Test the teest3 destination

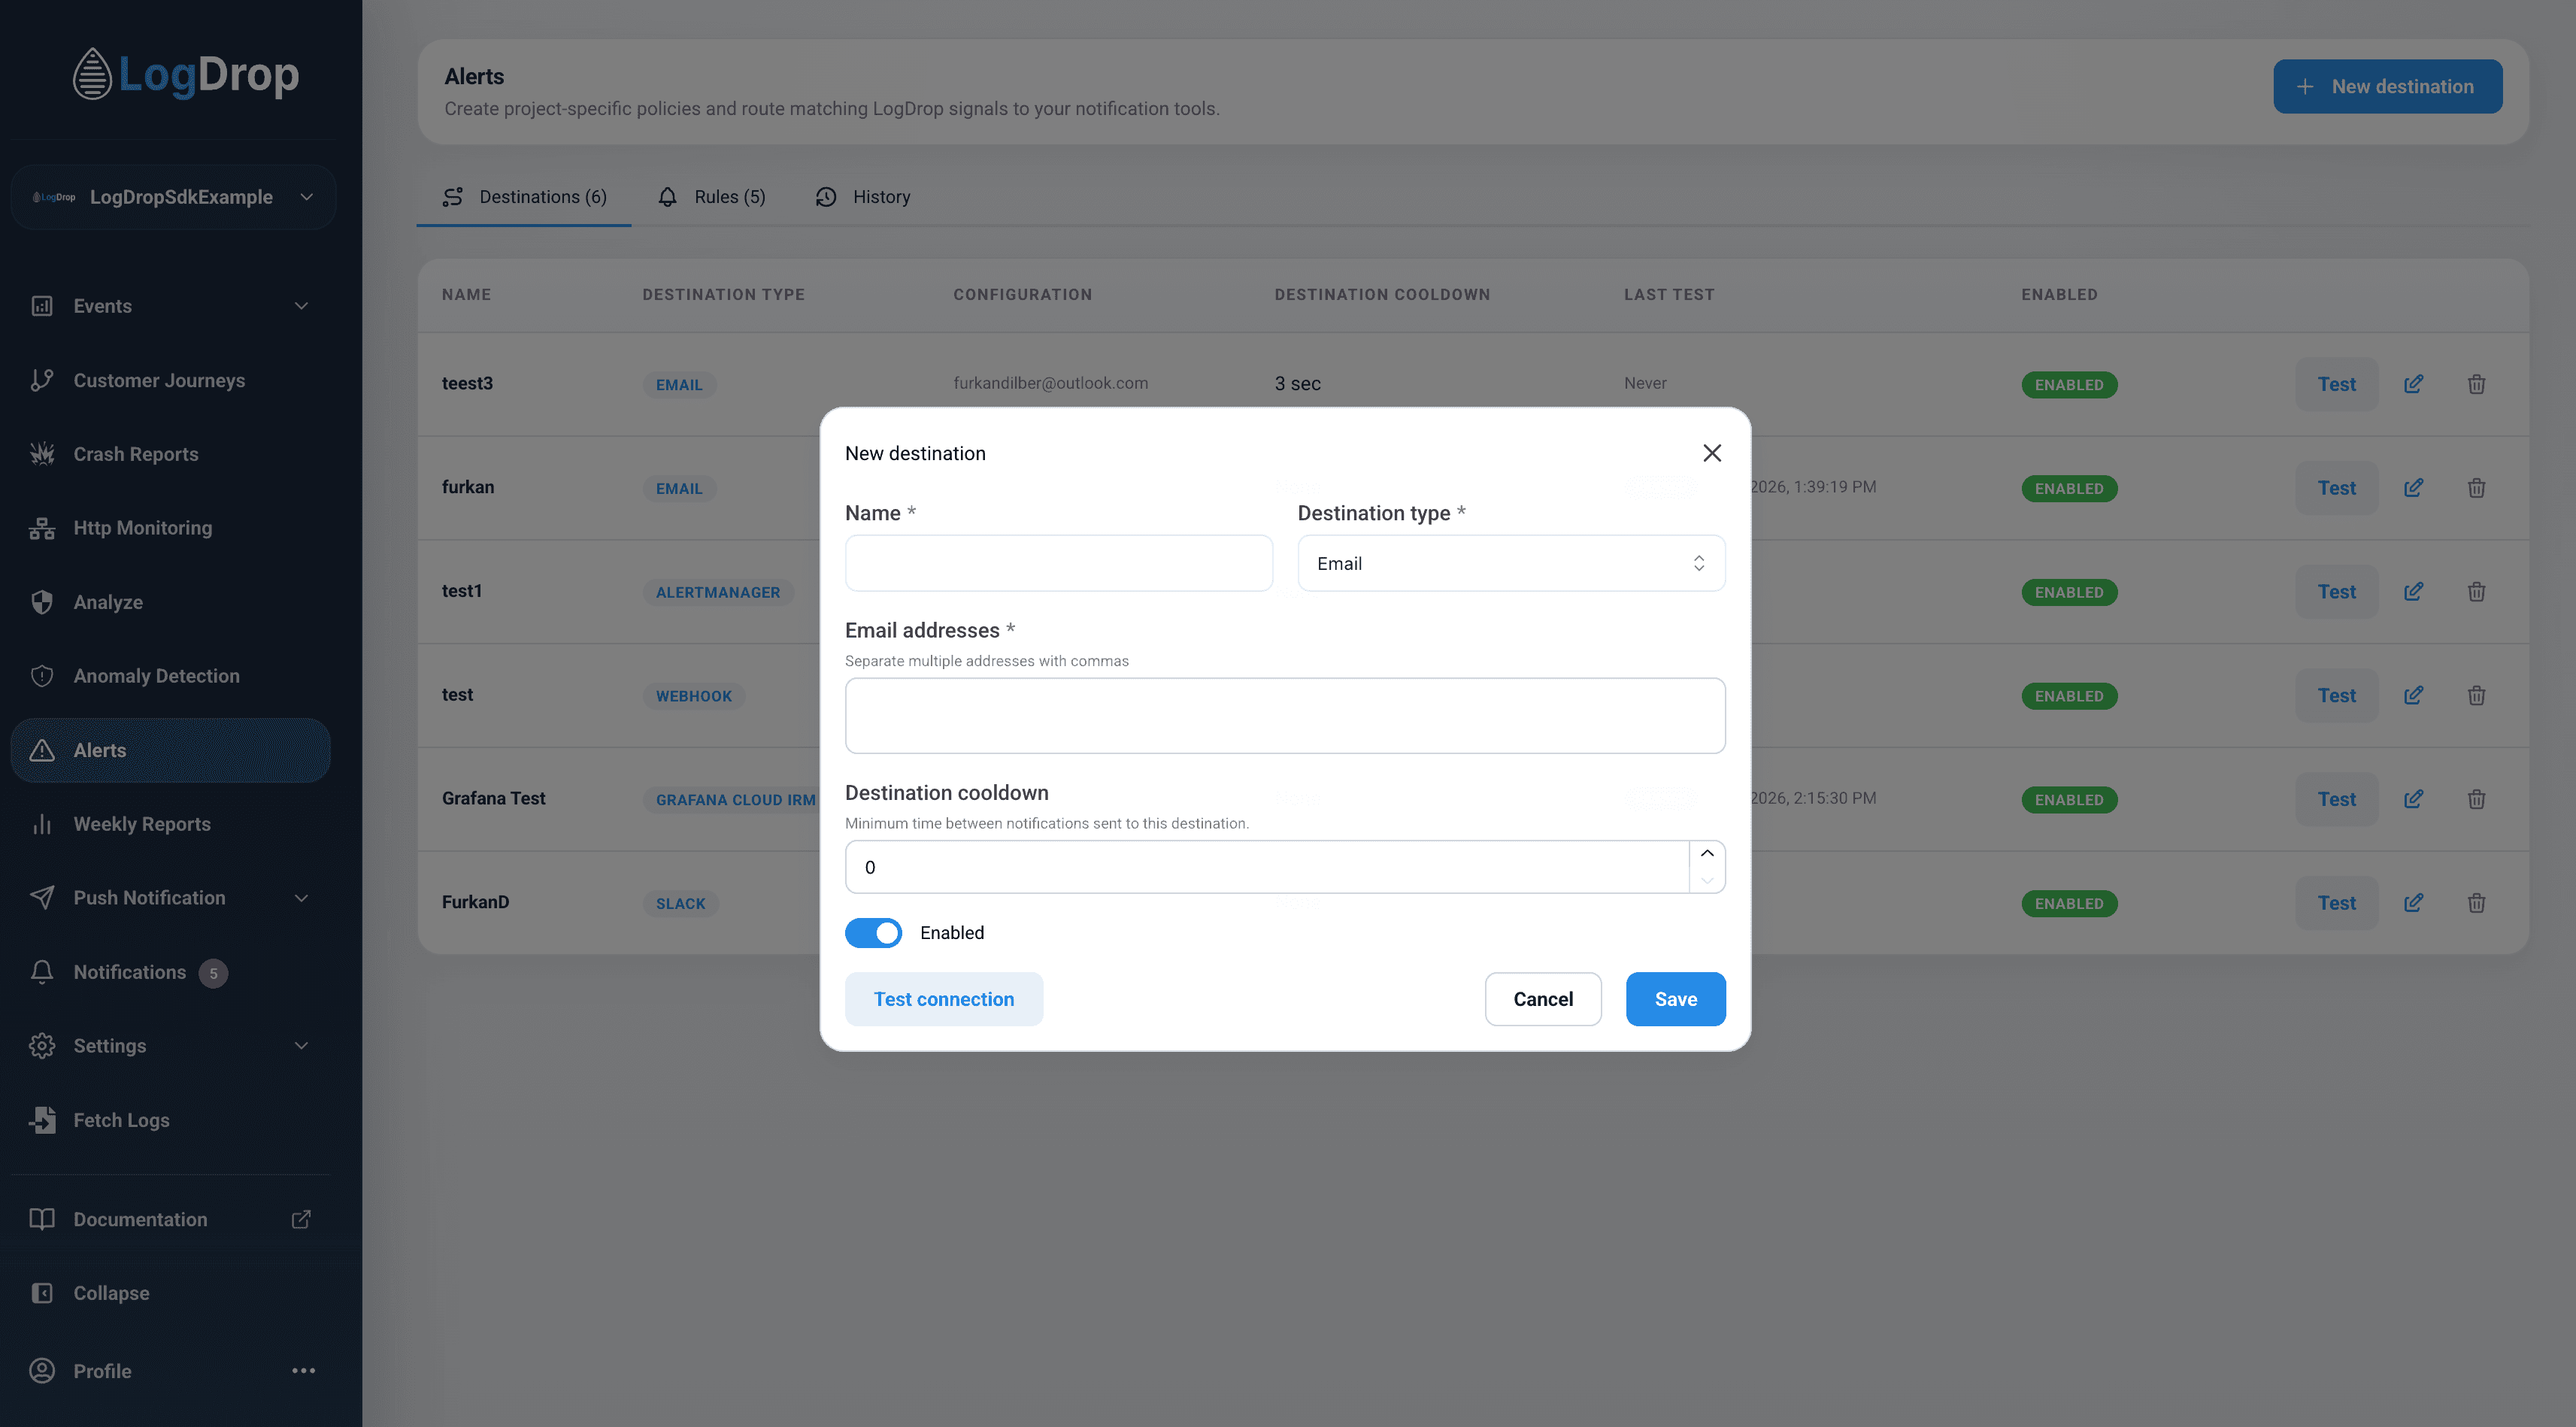pos(2336,384)
